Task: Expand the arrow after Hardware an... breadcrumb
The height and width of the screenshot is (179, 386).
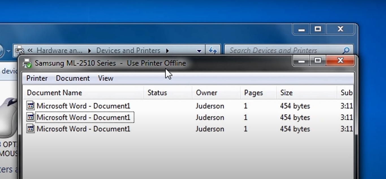Action: [x=89, y=51]
